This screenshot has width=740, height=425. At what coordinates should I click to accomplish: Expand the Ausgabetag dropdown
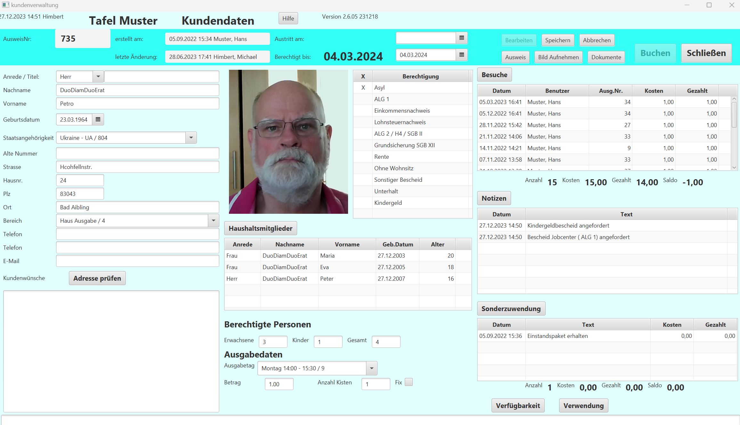pyautogui.click(x=371, y=368)
